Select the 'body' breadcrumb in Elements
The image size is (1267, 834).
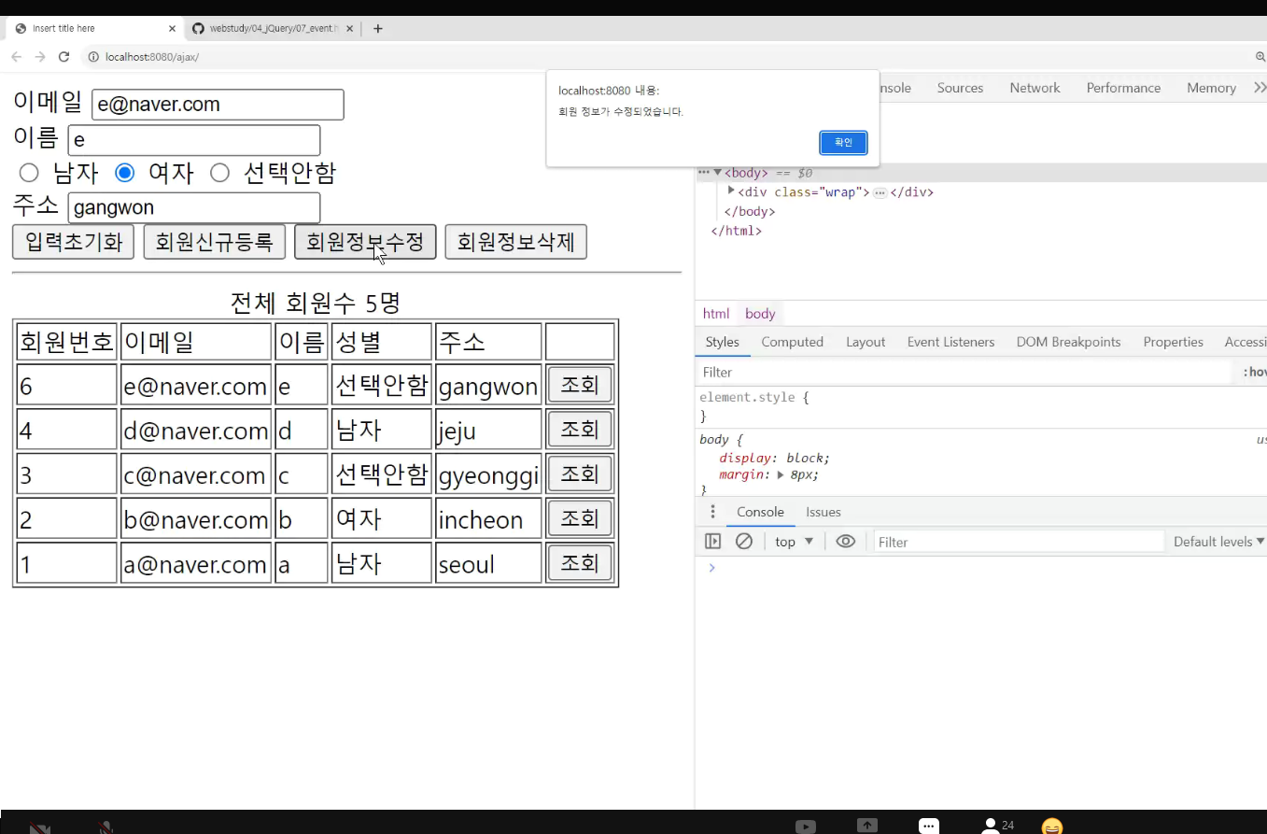(760, 314)
